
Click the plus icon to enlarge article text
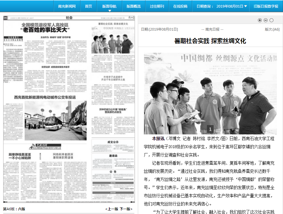(260, 20)
